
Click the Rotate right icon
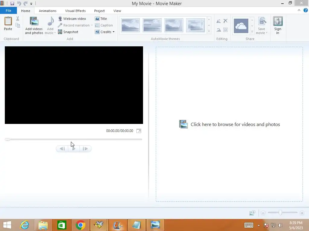(x=218, y=30)
